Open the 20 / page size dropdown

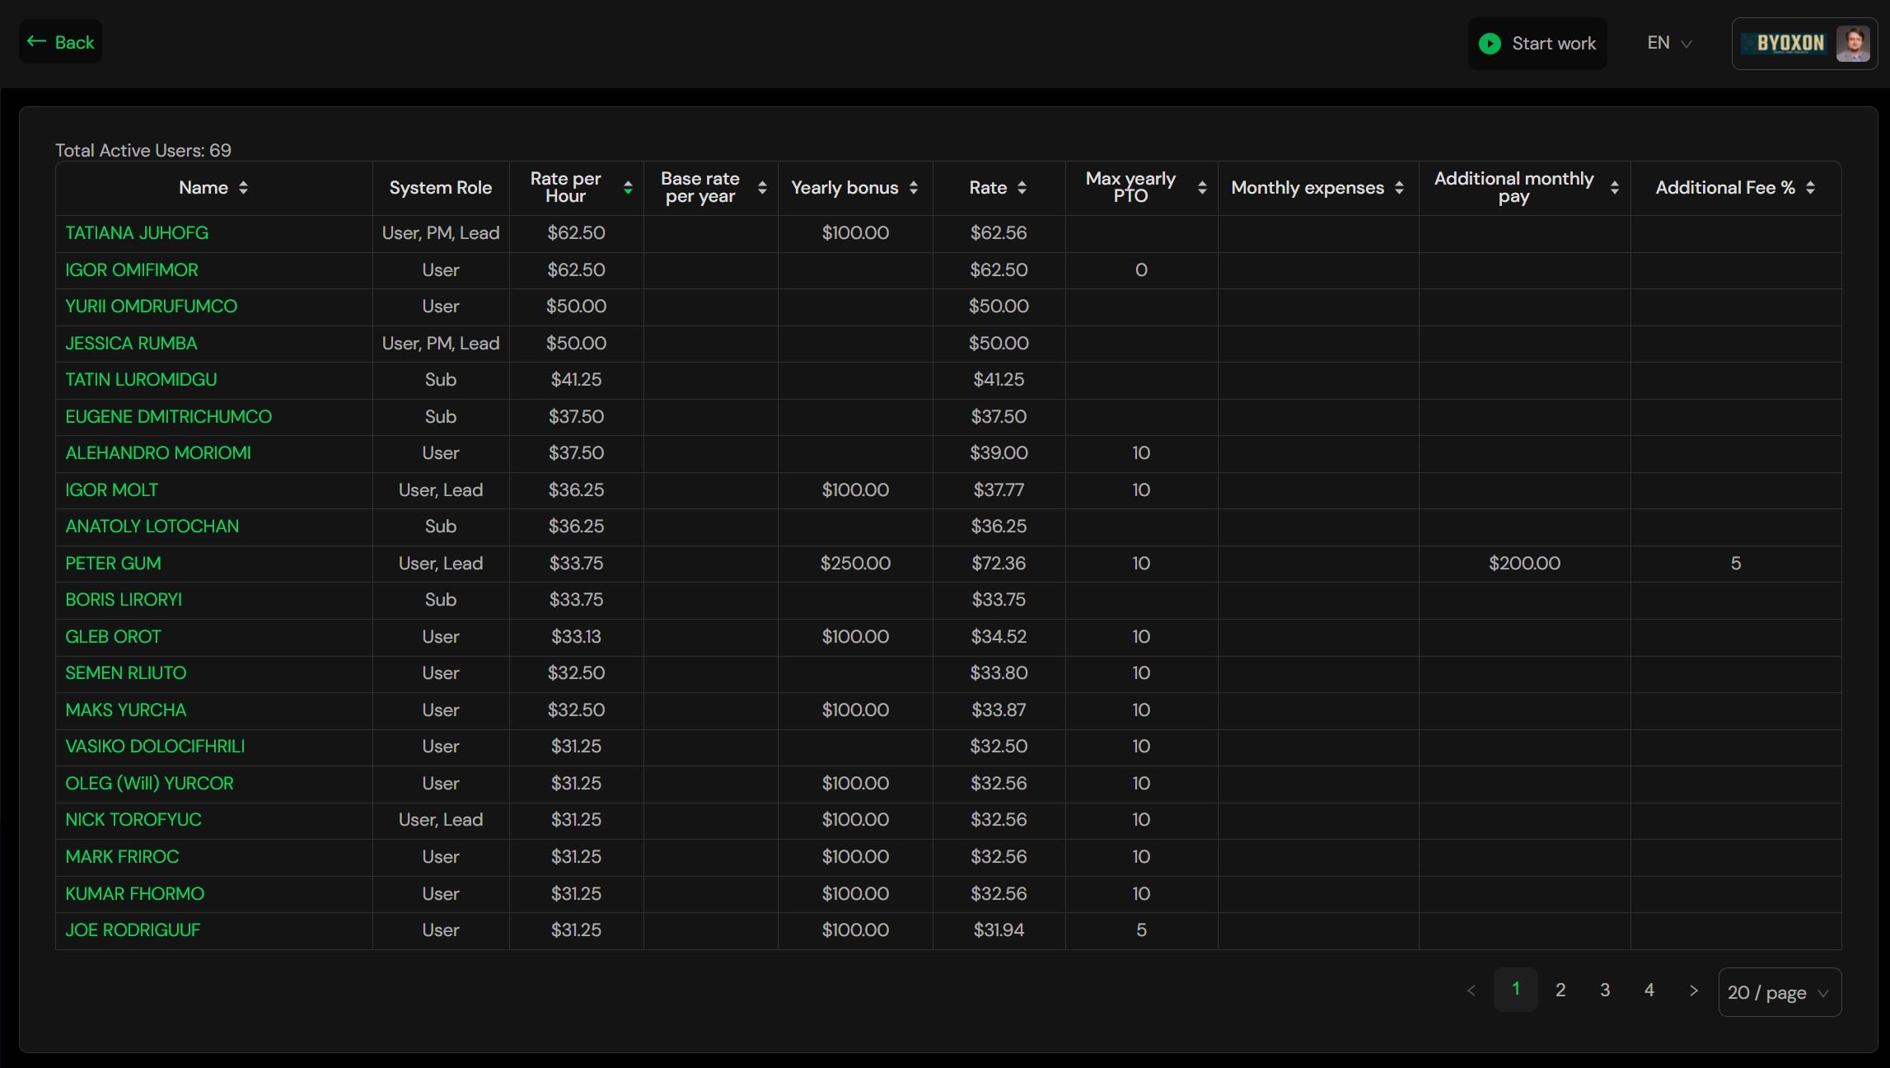[1779, 992]
